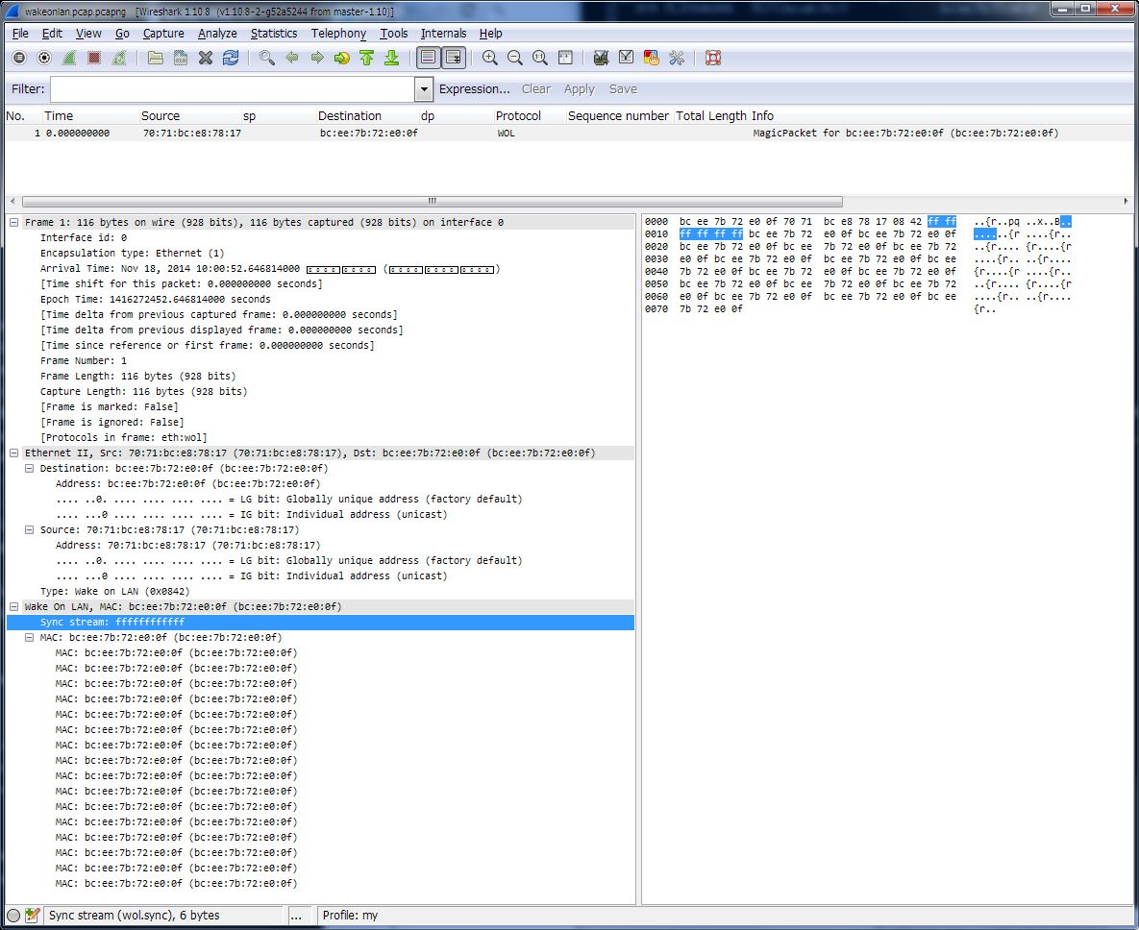Select Type: Wake on LAN (0x0842)
The image size is (1139, 930).
[114, 592]
